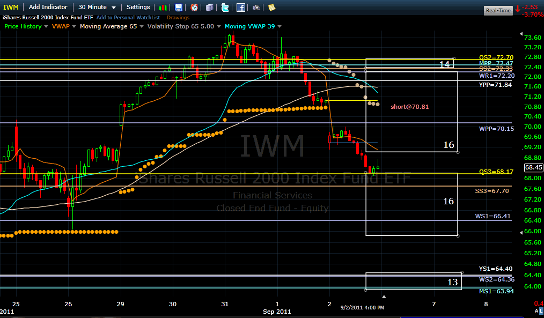
Task: Click the WPP=70.15 pivot label
Action: [x=496, y=129]
